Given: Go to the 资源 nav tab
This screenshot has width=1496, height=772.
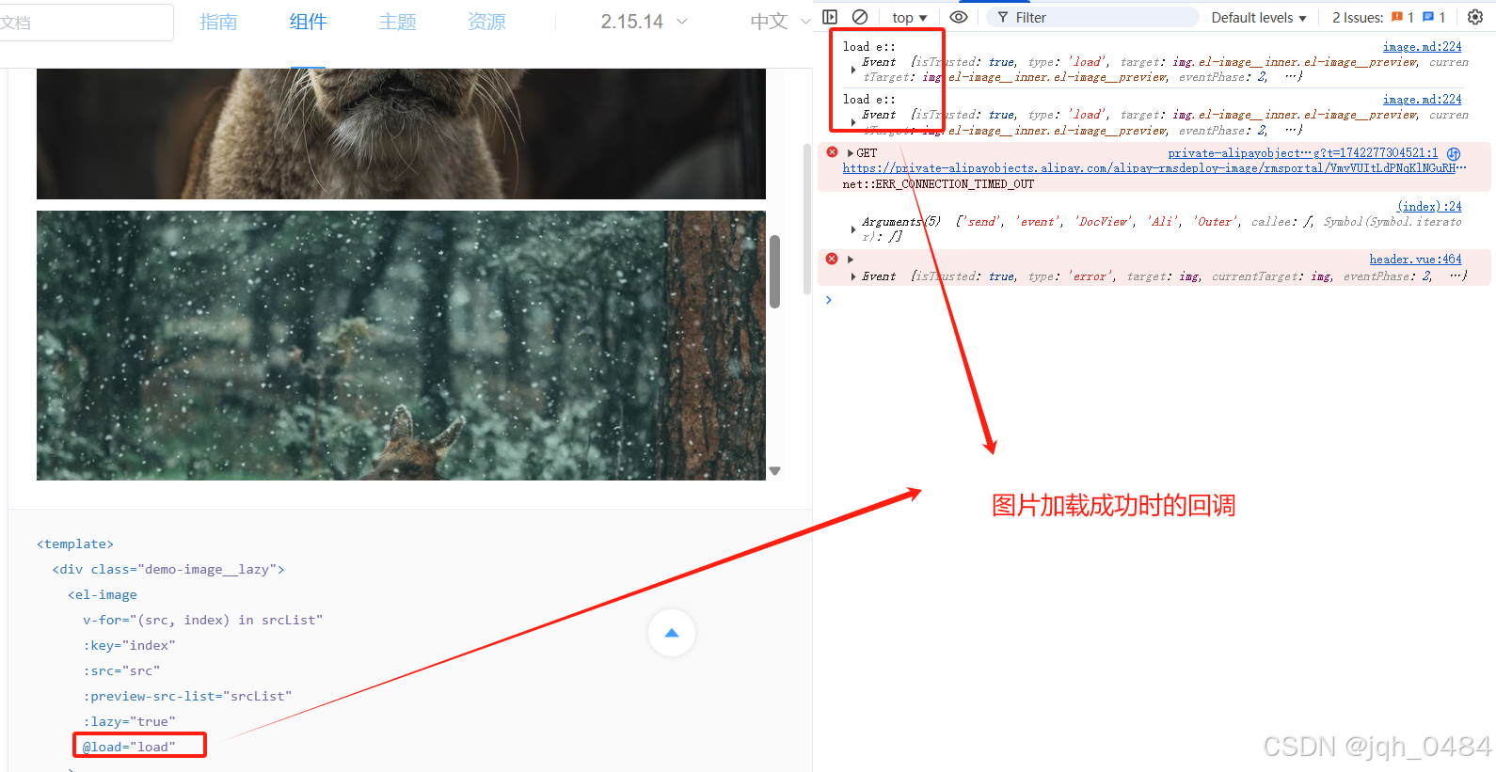Looking at the screenshot, I should click(486, 22).
